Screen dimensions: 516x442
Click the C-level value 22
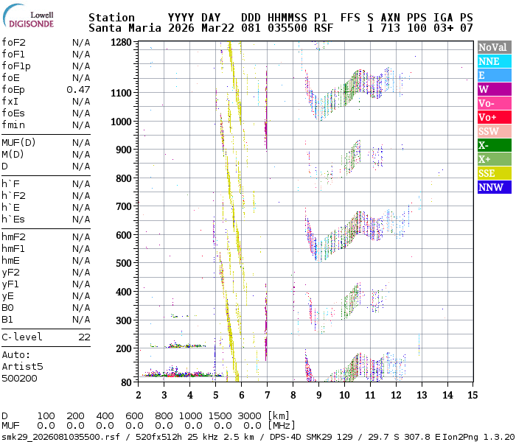(84, 337)
